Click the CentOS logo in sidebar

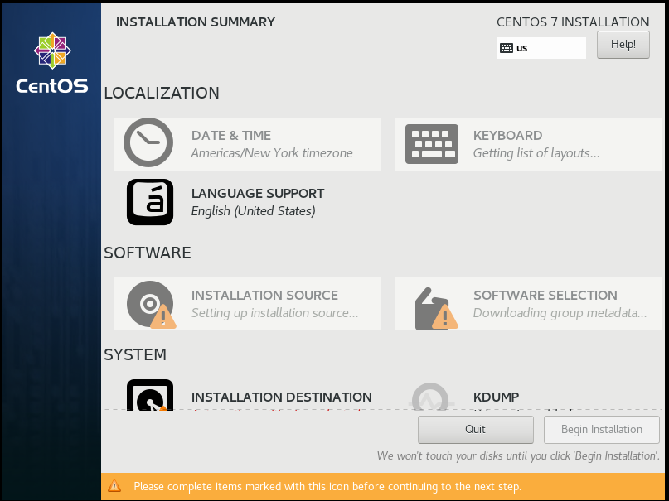(x=52, y=63)
